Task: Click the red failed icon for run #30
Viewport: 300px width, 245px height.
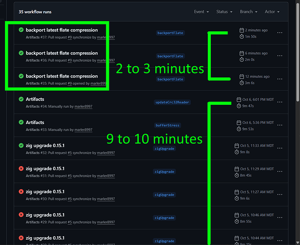Action: click(x=21, y=192)
